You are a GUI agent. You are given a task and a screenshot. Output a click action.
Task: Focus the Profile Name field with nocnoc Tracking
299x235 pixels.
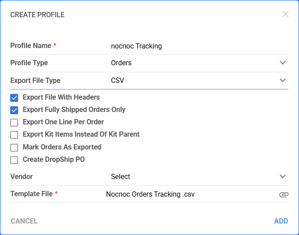click(x=198, y=46)
